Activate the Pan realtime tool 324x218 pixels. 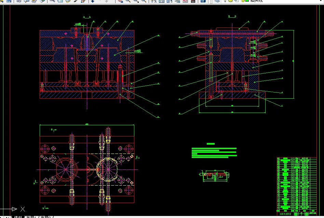coord(120,1)
